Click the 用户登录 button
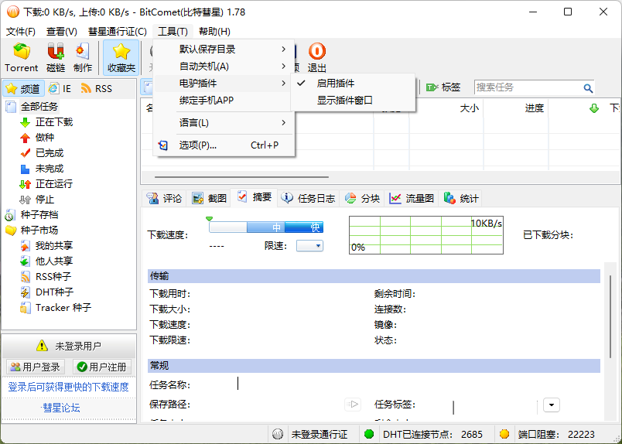 tap(35, 367)
